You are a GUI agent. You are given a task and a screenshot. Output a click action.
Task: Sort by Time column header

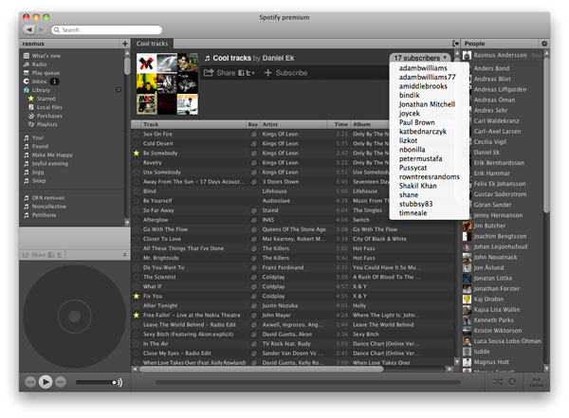339,124
